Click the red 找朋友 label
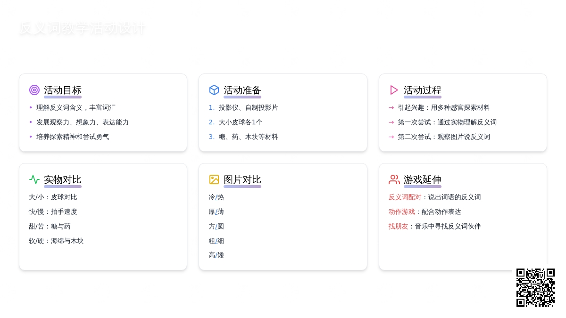This screenshot has height=318, width=566. click(x=398, y=227)
